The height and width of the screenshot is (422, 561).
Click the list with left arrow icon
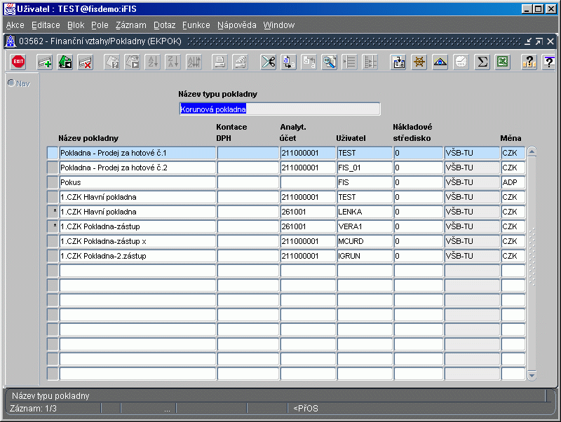pos(349,62)
